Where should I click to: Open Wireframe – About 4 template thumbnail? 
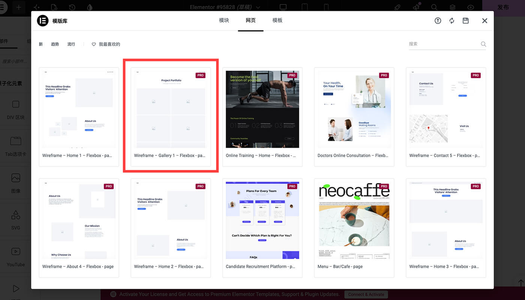pyautogui.click(x=79, y=220)
